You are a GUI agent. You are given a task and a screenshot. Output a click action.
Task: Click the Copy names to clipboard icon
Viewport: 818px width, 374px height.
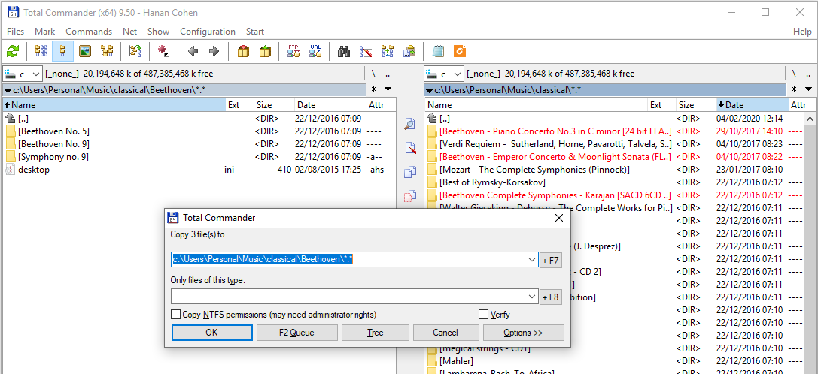[x=409, y=51]
